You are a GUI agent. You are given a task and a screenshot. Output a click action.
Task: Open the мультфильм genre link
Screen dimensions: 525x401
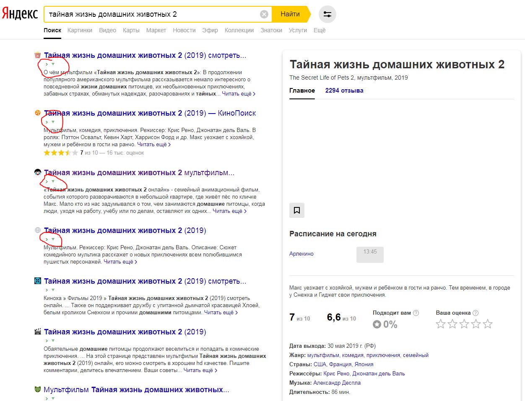pyautogui.click(x=322, y=355)
